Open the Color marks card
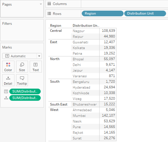 [x=8, y=67]
